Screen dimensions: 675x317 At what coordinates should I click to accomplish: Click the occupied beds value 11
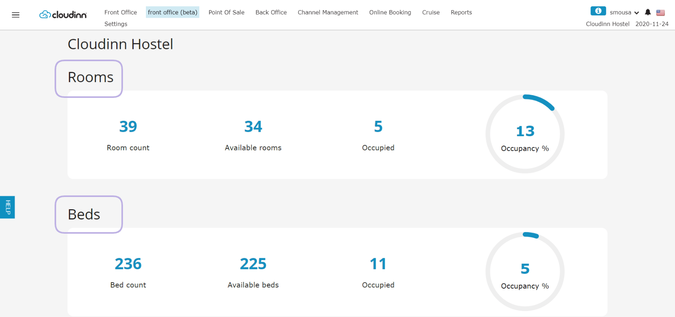coord(378,264)
